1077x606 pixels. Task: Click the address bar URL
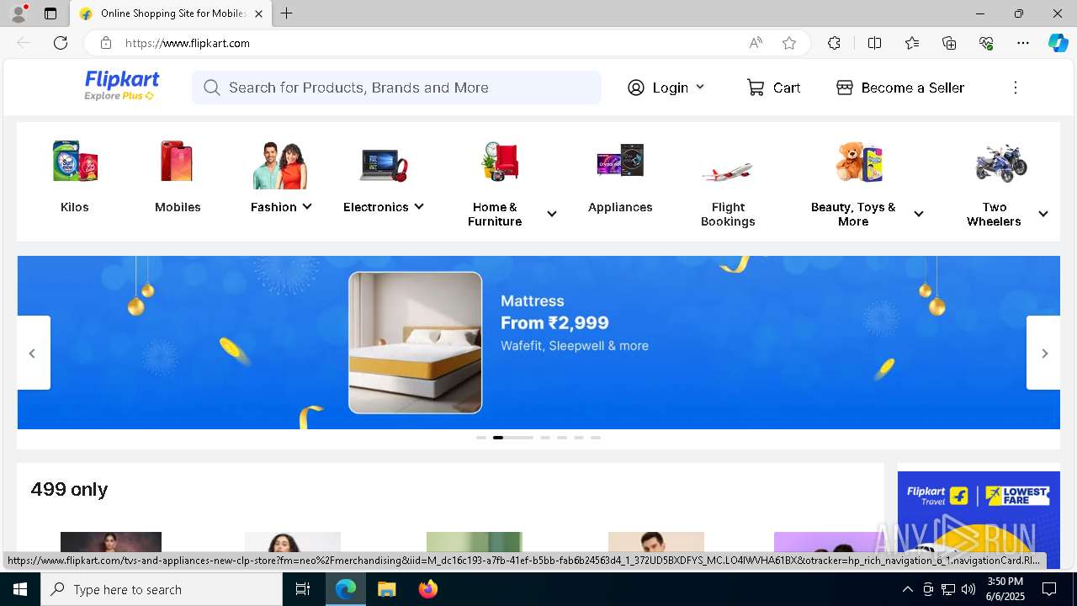pos(188,43)
